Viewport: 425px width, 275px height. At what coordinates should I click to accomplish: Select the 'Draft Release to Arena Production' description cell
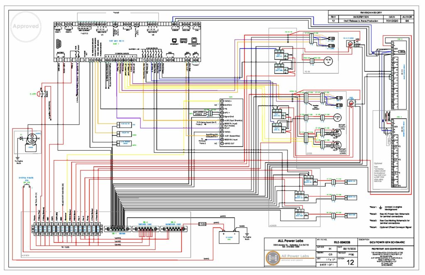tap(361, 21)
